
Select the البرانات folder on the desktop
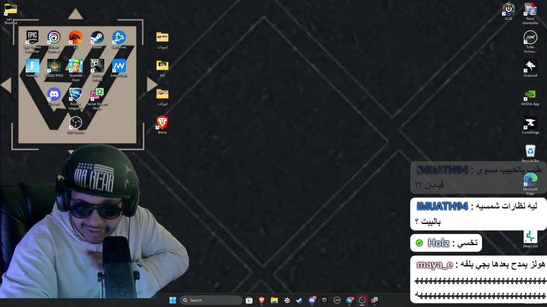(162, 97)
